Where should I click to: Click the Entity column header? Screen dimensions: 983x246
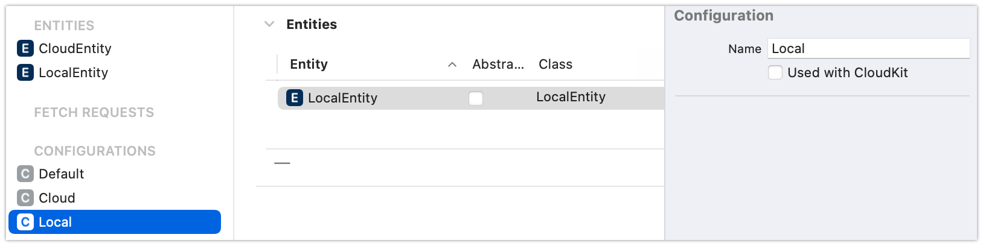[x=309, y=65]
